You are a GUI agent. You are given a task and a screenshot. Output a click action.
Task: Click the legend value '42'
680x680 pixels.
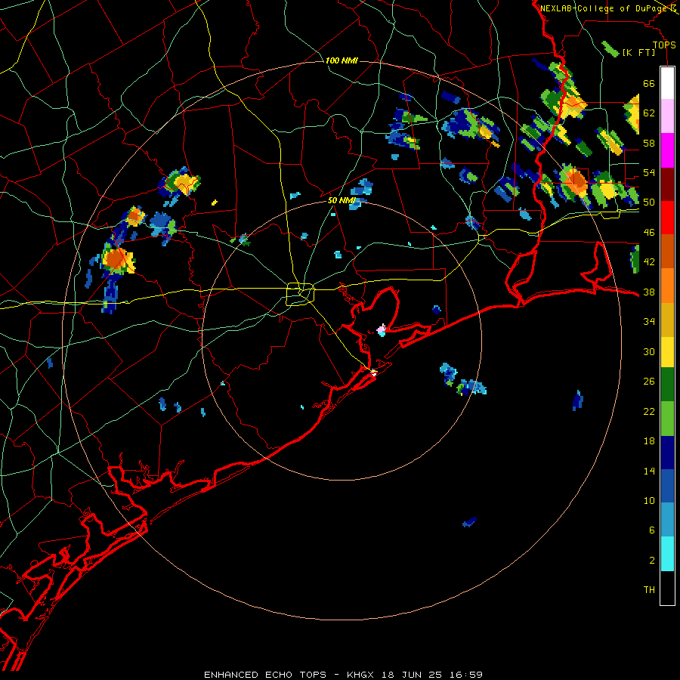(x=649, y=262)
